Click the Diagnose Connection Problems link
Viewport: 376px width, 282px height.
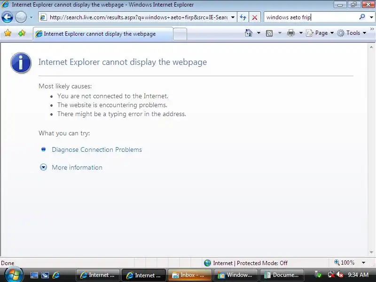coord(97,149)
